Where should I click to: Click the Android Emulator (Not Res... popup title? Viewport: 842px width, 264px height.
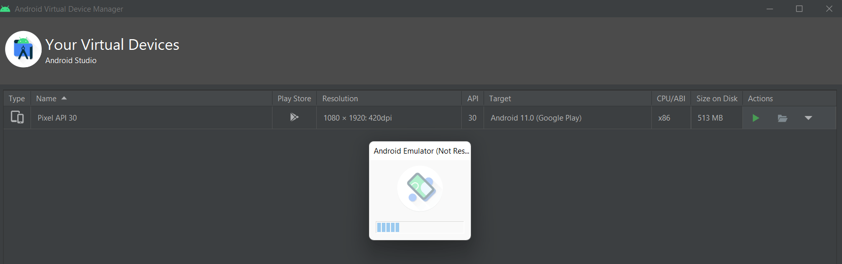[x=422, y=151]
